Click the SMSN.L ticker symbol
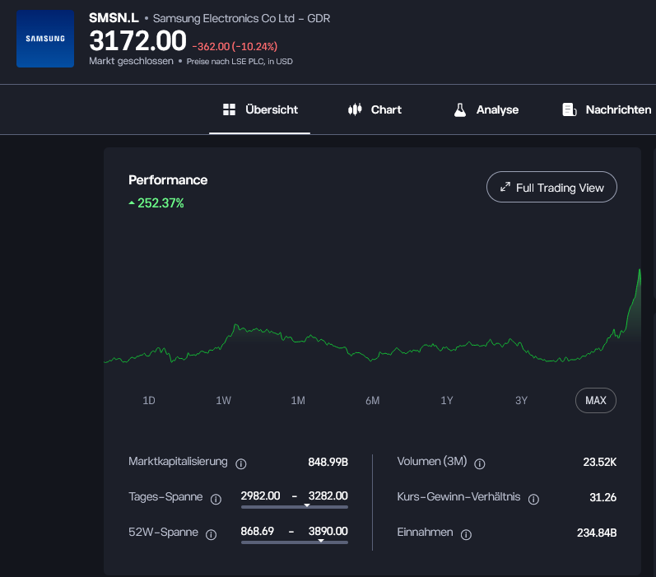The image size is (656, 577). (x=114, y=18)
